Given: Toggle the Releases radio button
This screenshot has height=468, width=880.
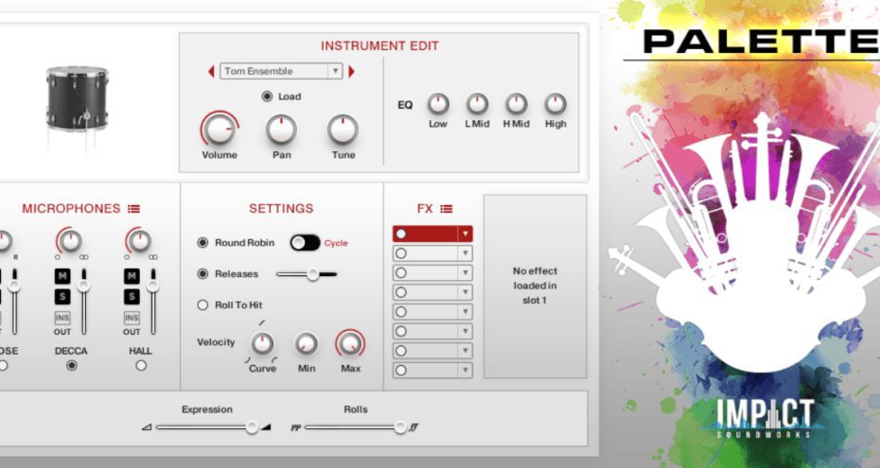Looking at the screenshot, I should pyautogui.click(x=202, y=274).
